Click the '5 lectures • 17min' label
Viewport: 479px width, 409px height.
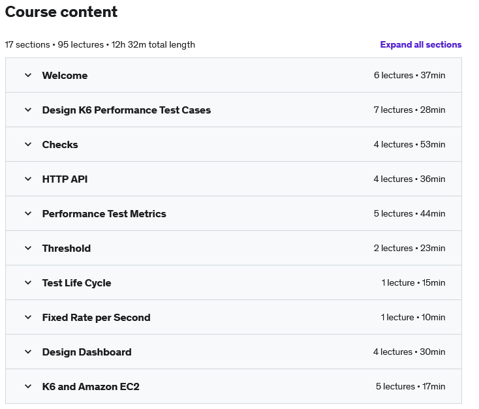(x=410, y=386)
